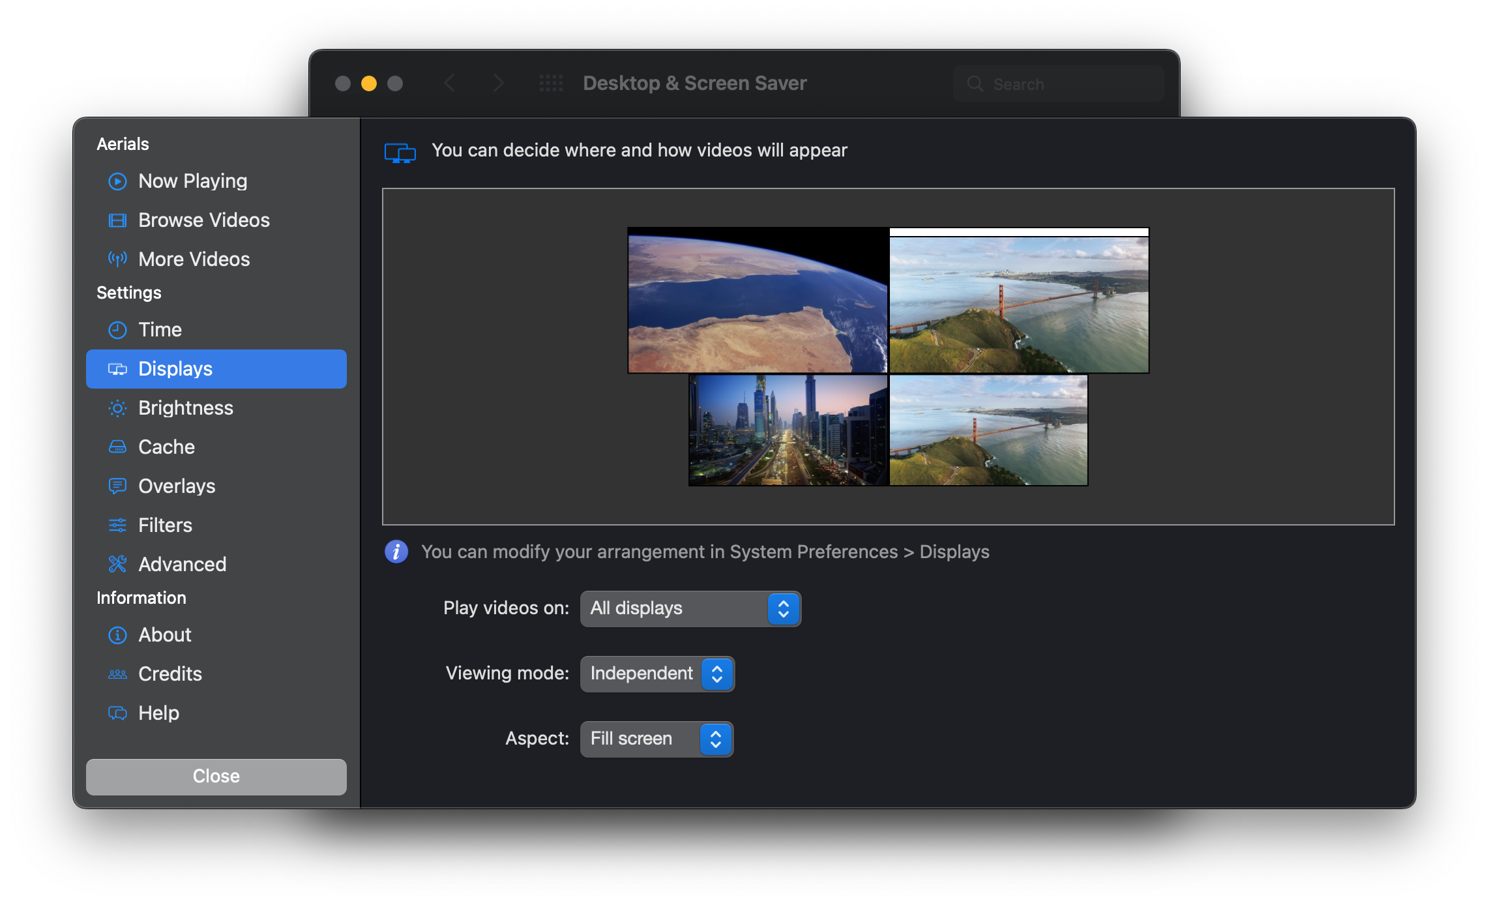Open the Play videos on dropdown
Screen dimensions: 1489x905
690,609
